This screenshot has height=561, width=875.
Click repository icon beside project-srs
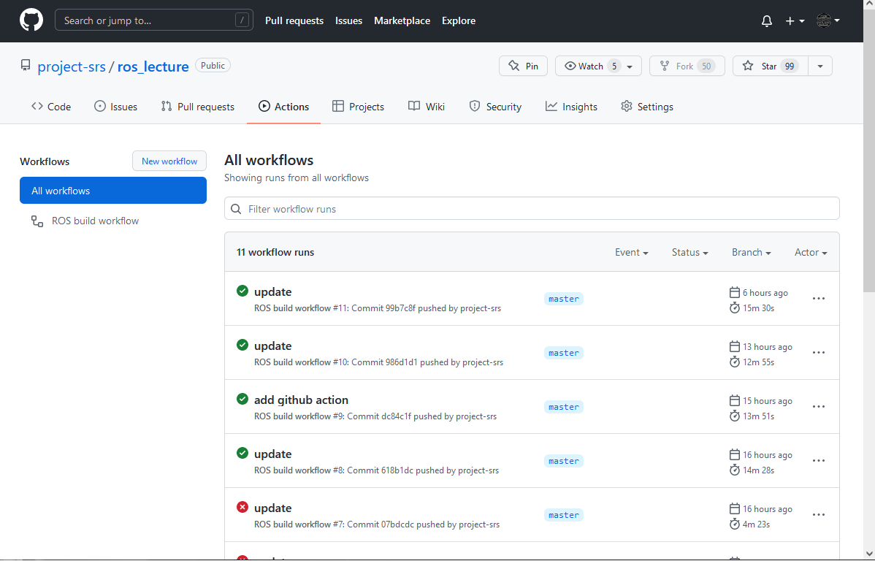[x=26, y=66]
